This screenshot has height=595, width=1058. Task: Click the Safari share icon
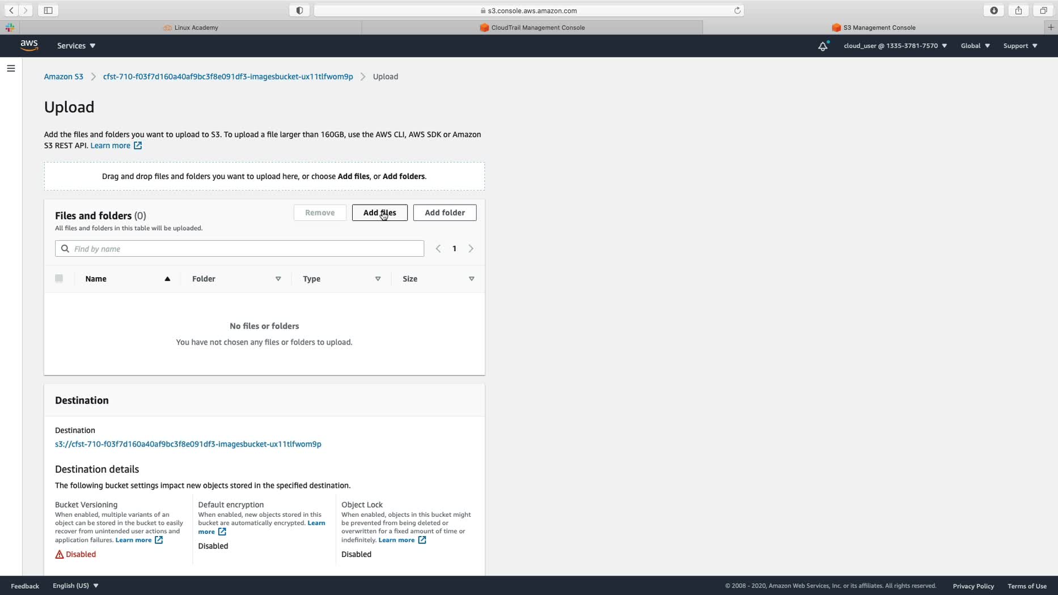click(x=1019, y=10)
